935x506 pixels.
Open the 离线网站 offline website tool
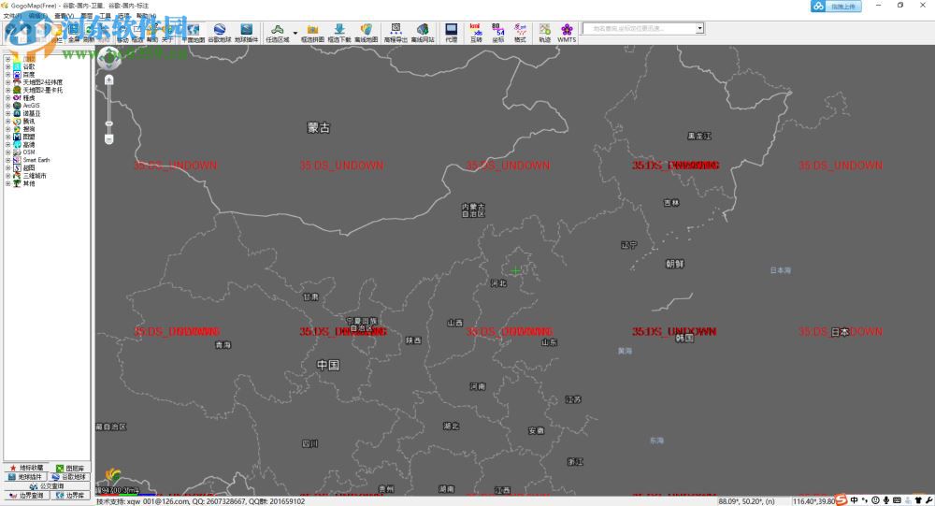[423, 34]
